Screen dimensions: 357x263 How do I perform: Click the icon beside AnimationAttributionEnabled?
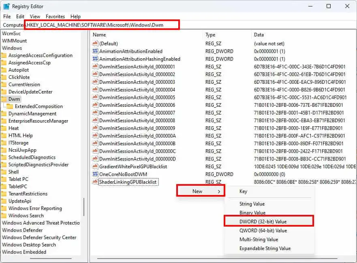pyautogui.click(x=96, y=51)
